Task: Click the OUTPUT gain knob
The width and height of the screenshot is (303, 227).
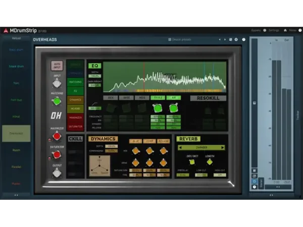Action: click(57, 173)
